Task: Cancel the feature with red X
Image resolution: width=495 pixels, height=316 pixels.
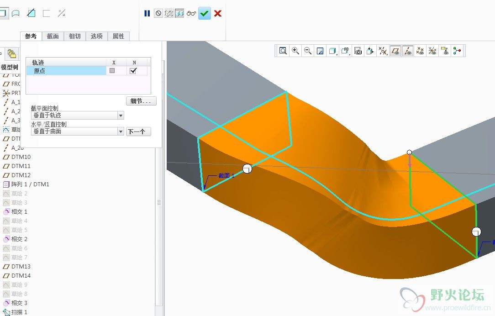Action: click(218, 13)
